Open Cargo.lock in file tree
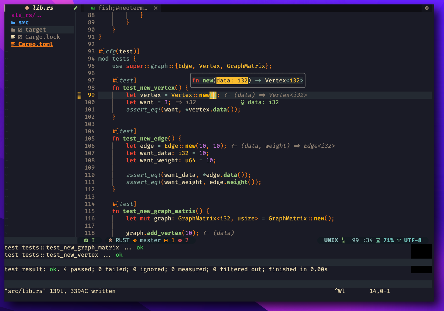 pos(42,37)
